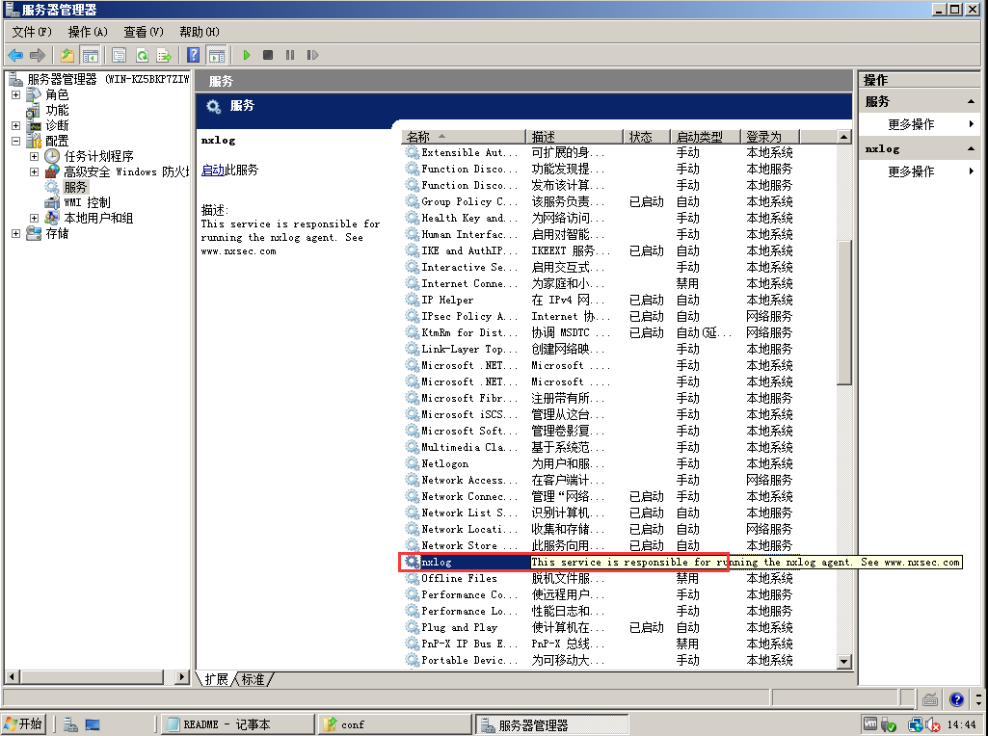Image resolution: width=988 pixels, height=736 pixels.
Task: Expand the 任务计划程序 tree node
Action: (x=34, y=156)
